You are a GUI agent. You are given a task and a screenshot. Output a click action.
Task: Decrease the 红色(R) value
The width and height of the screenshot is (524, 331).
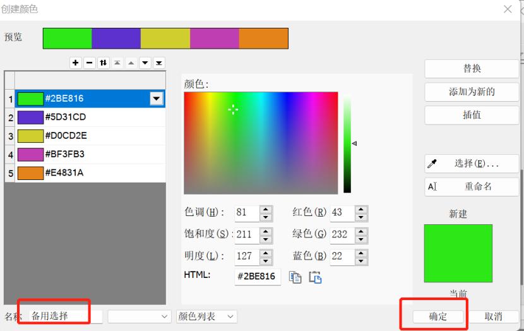(361, 217)
